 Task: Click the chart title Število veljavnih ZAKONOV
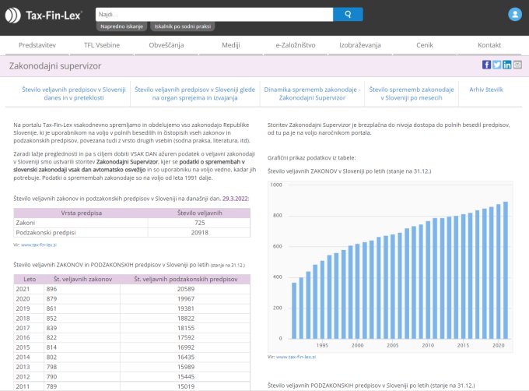[349, 171]
